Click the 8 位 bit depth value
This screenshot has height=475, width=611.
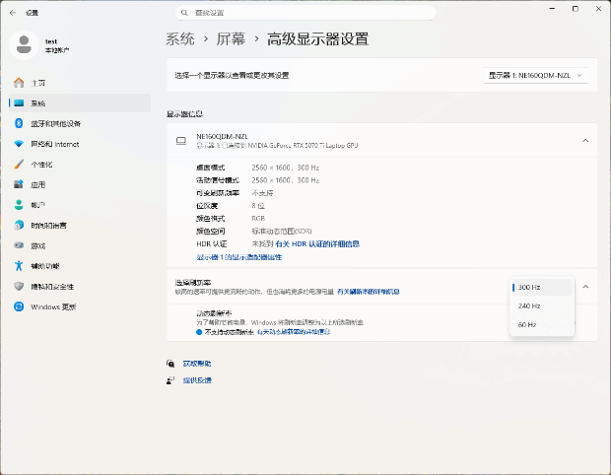click(258, 206)
